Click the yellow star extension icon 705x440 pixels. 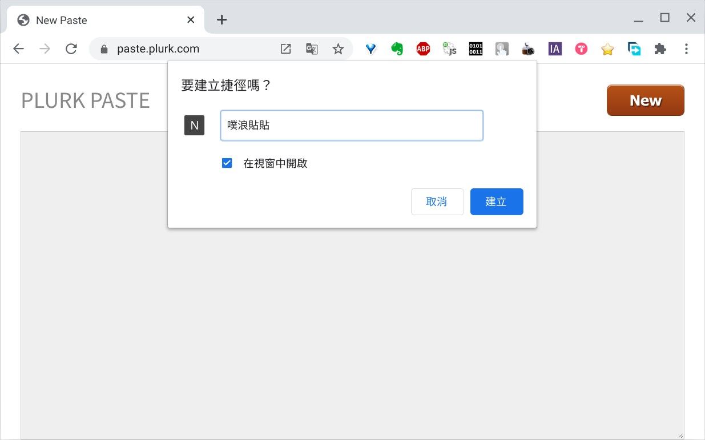(x=607, y=50)
